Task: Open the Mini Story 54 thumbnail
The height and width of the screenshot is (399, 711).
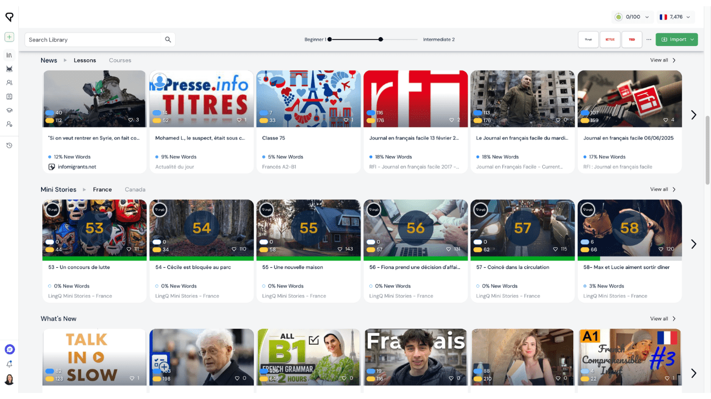Action: point(202,230)
